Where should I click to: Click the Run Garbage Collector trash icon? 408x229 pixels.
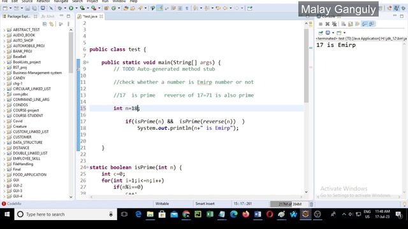click(x=312, y=204)
